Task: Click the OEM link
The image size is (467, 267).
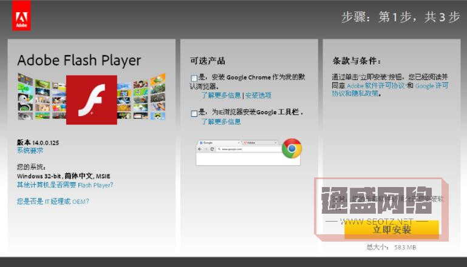Action: point(81,201)
